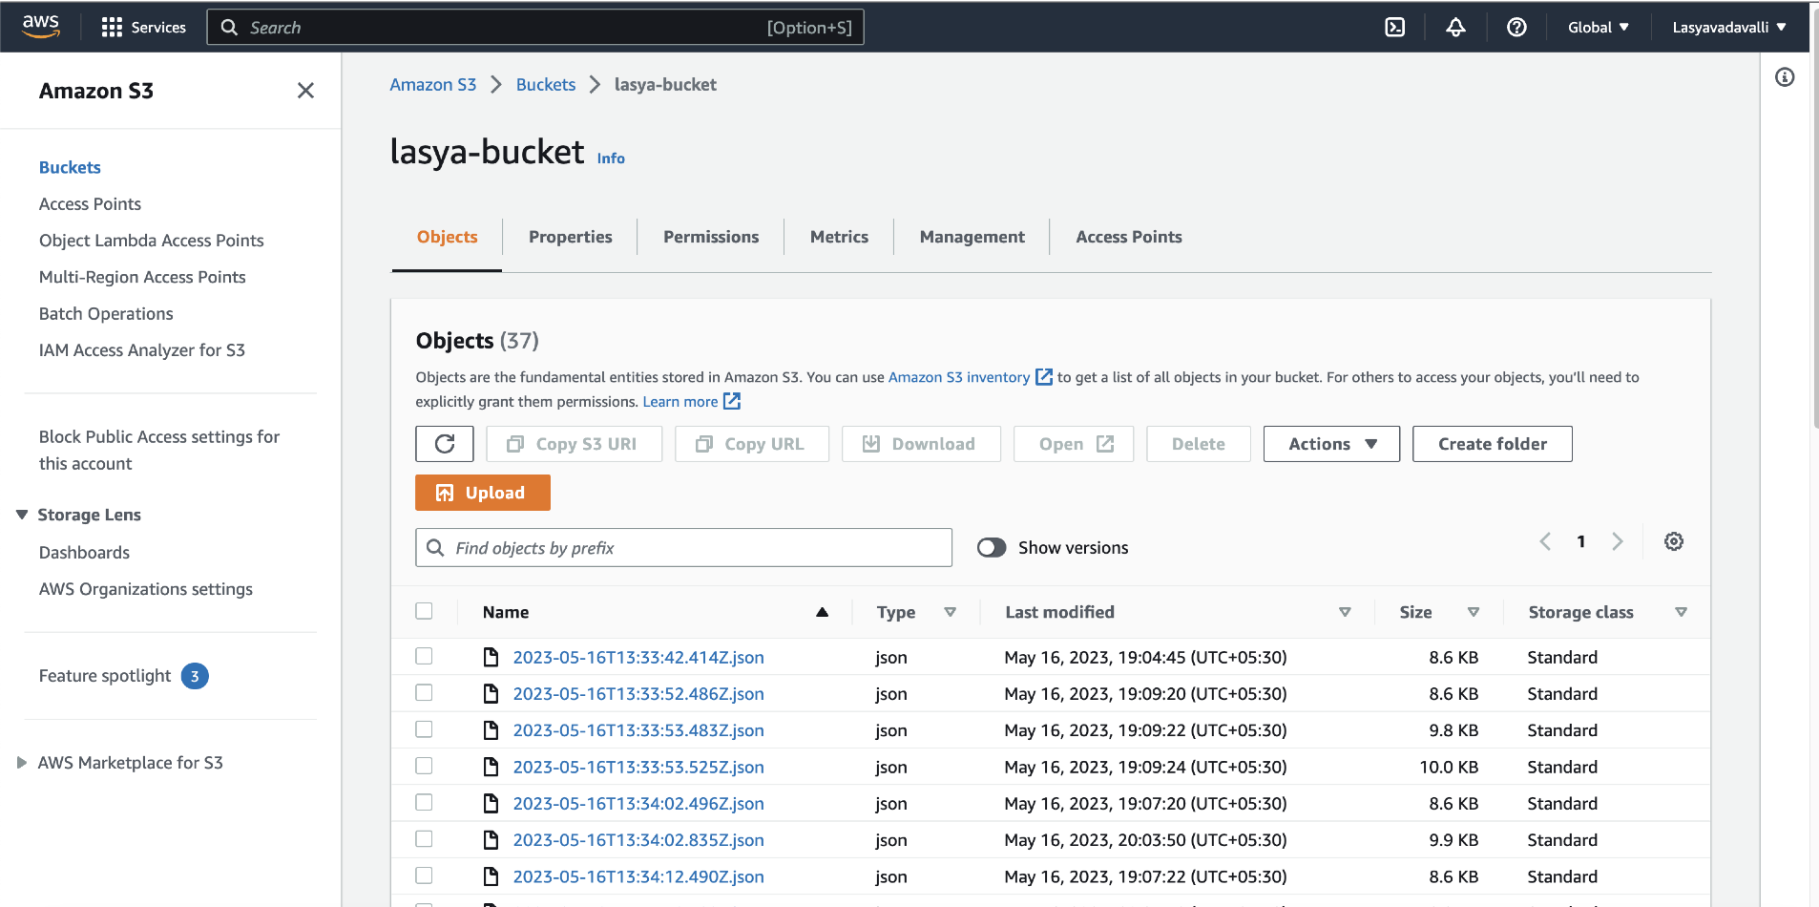1819x907 pixels.
Task: Open the object list preferences gear
Action: click(x=1675, y=541)
